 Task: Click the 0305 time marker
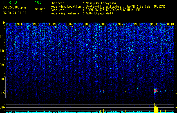(86, 24)
